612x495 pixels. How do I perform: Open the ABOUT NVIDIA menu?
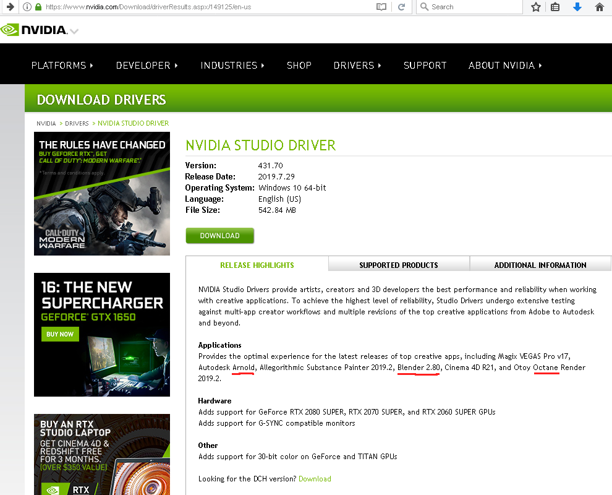505,65
